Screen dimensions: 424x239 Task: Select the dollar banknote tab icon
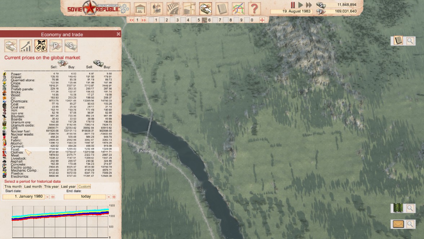tap(71, 46)
